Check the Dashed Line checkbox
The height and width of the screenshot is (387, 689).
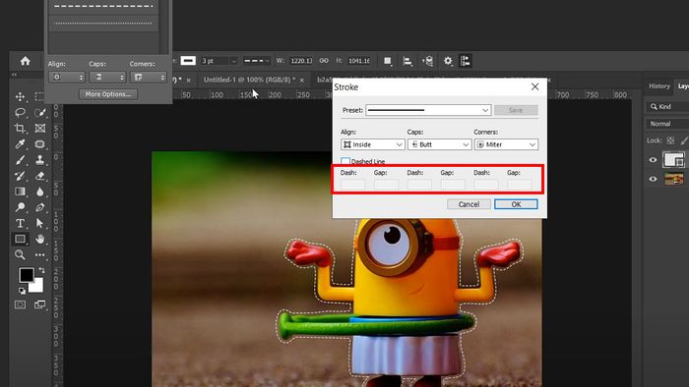pyautogui.click(x=345, y=161)
